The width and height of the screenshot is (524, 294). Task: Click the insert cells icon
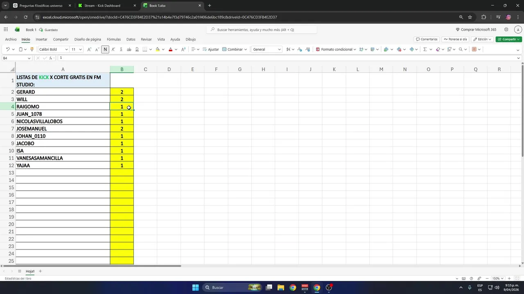(x=386, y=49)
